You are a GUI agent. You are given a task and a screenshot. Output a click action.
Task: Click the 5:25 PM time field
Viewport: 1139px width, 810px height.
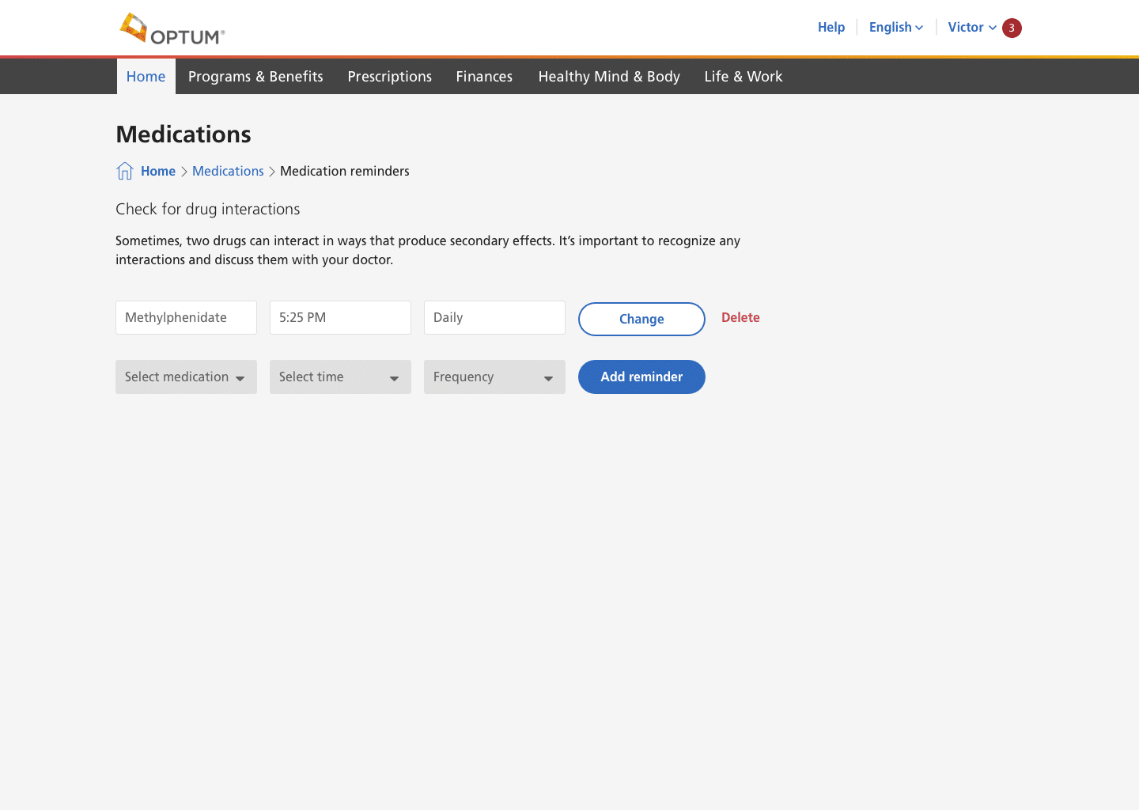point(340,318)
